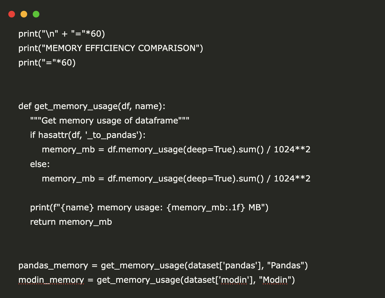This screenshot has width=385, height=298.
Task: Click the underlined 'modin' dataset key
Action: point(234,280)
